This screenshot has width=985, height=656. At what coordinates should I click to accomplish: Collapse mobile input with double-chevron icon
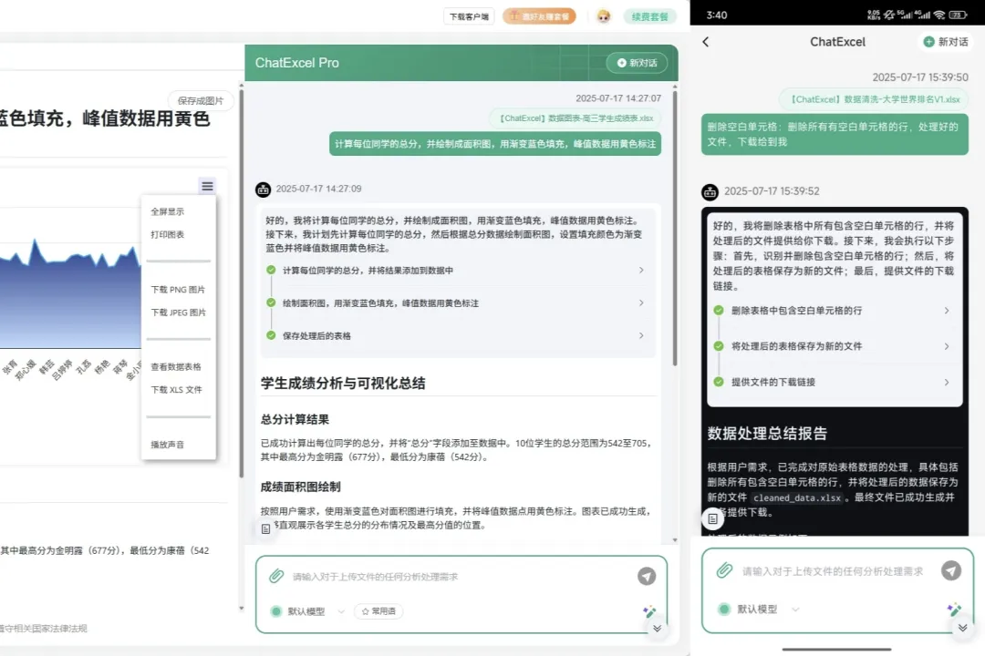tap(962, 628)
